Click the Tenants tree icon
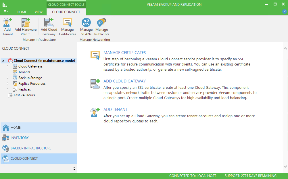The width and height of the screenshot is (288, 179). [15, 72]
